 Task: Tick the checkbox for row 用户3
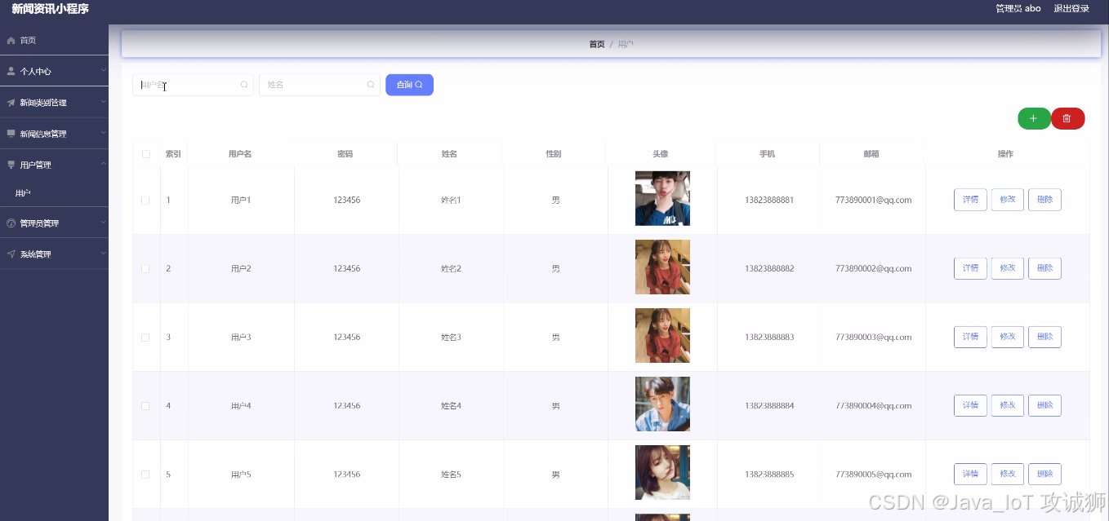[146, 337]
